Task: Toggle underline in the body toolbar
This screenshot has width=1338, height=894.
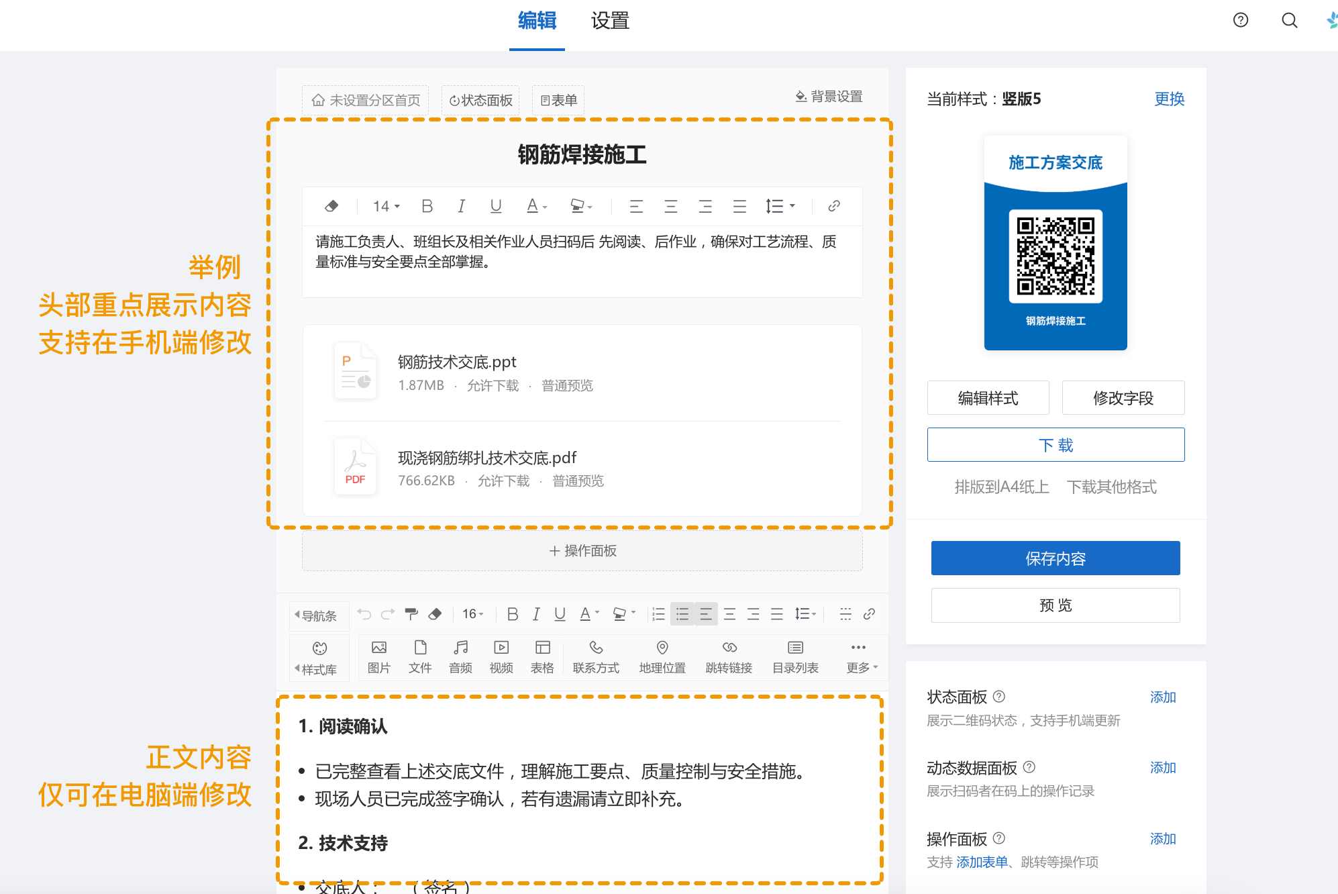Action: pyautogui.click(x=560, y=613)
